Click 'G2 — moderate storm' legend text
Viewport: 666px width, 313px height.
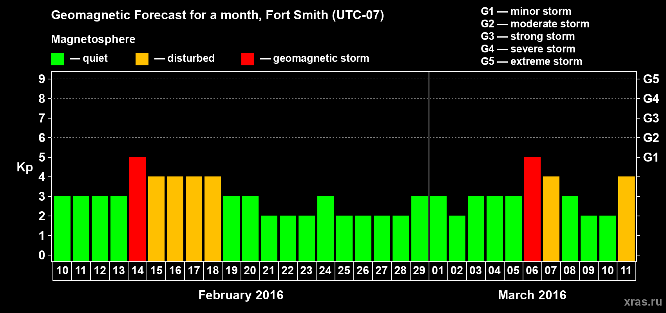click(535, 24)
